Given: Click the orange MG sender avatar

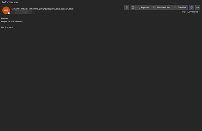Looking at the screenshot, I should tap(6, 10).
